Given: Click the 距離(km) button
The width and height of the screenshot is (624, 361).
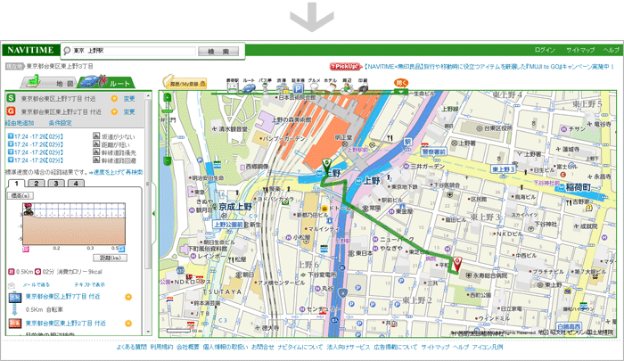Looking at the screenshot, I should pos(110,258).
